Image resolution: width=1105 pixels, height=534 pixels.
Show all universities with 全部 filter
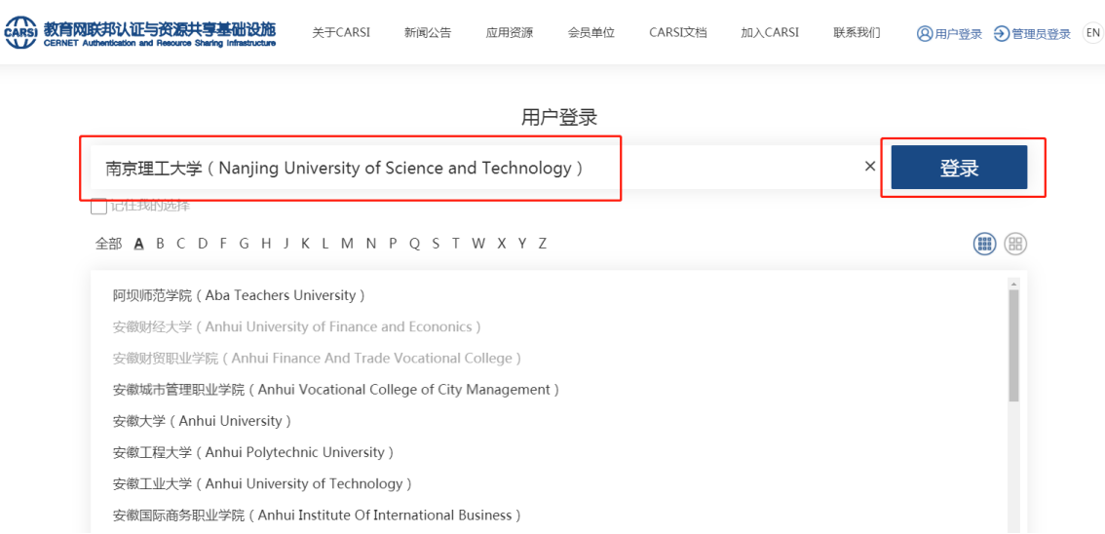tap(108, 244)
